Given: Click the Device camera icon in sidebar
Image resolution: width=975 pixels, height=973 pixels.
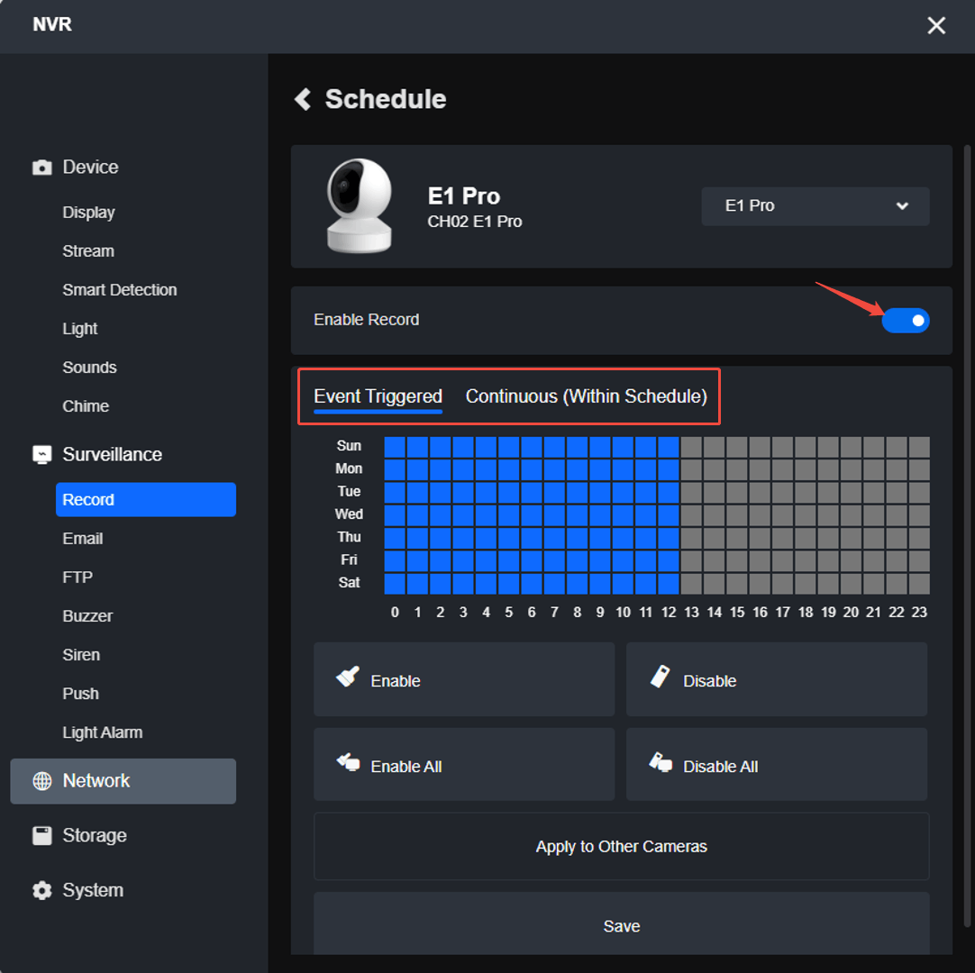Looking at the screenshot, I should (41, 168).
